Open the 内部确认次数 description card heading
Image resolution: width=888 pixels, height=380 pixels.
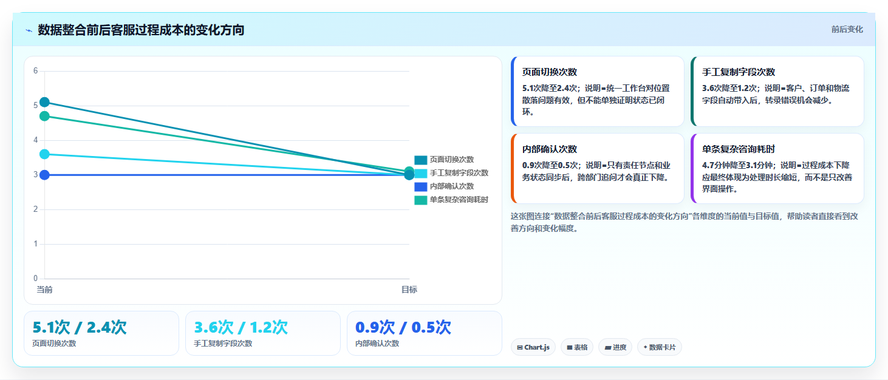[550, 149]
